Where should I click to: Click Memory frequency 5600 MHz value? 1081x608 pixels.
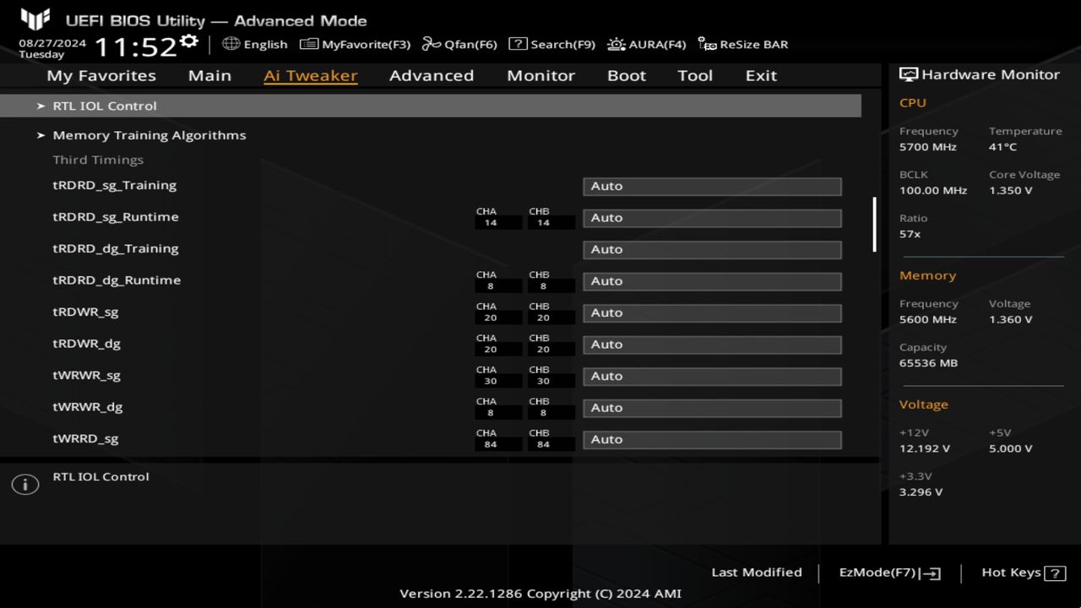pos(928,320)
